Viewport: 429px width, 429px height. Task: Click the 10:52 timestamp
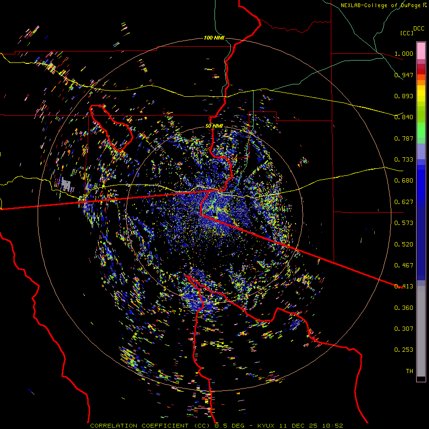pyautogui.click(x=332, y=426)
